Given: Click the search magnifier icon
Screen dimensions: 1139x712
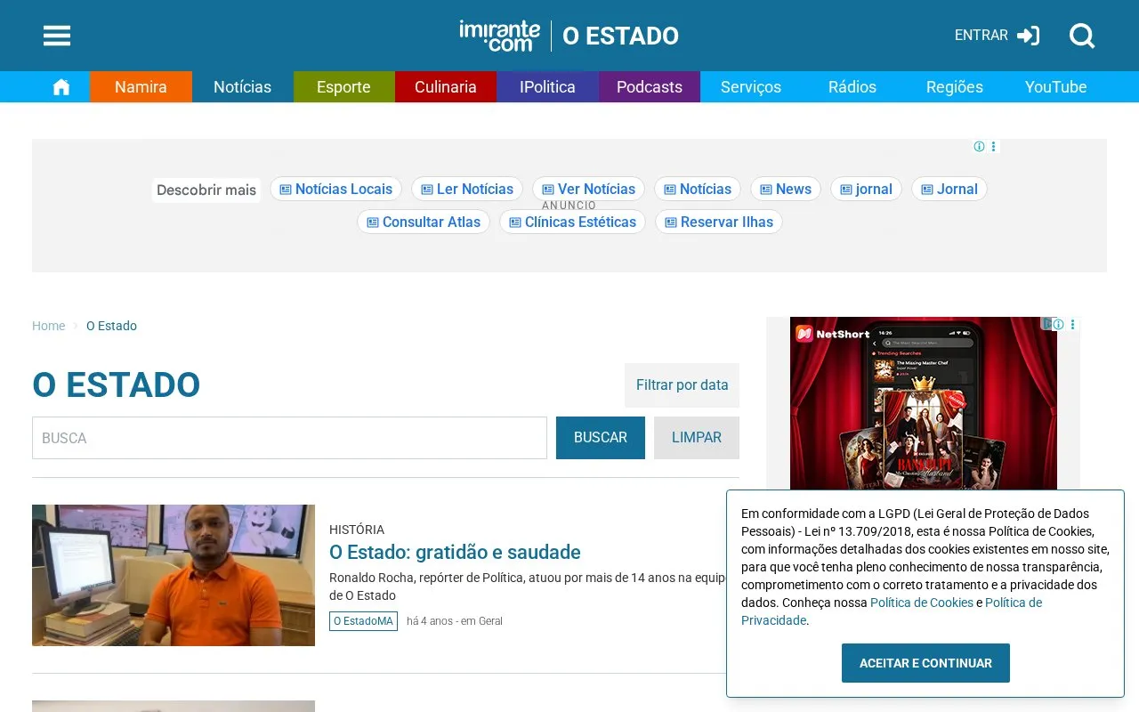Looking at the screenshot, I should click(x=1082, y=36).
